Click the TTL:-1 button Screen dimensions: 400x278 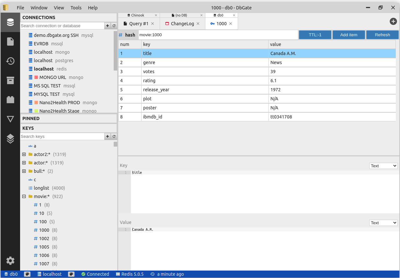click(x=315, y=35)
